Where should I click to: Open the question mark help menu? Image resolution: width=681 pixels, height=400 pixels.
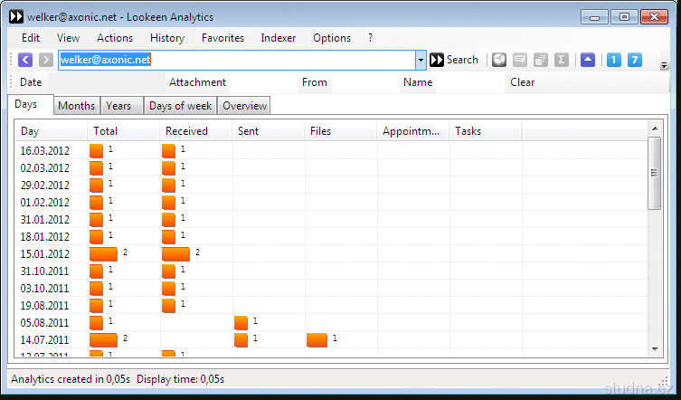tap(370, 38)
